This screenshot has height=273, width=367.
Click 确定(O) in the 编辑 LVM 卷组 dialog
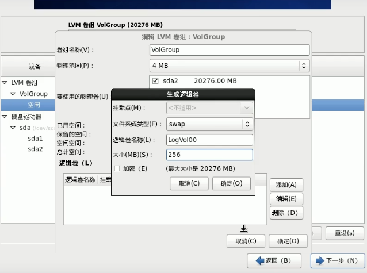point(288,241)
